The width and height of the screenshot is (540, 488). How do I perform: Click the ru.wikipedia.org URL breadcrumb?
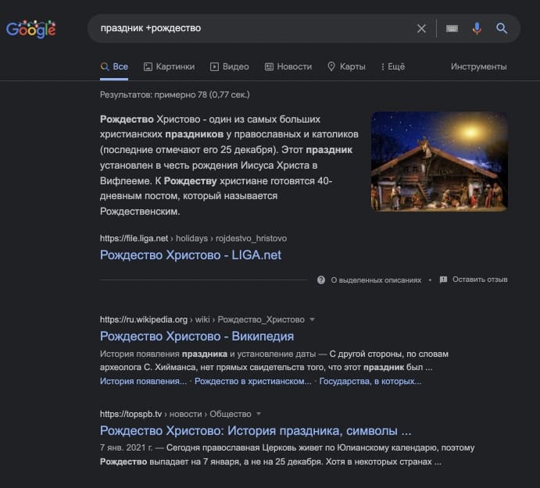pos(202,319)
